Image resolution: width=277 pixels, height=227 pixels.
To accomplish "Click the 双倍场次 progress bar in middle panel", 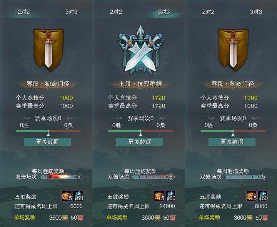I will click(x=154, y=177).
